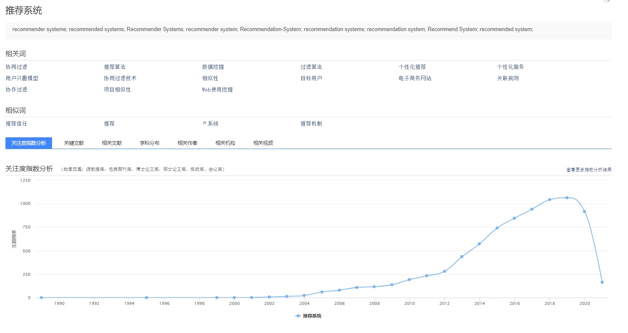Switch to 相关作者 tab

(x=187, y=143)
